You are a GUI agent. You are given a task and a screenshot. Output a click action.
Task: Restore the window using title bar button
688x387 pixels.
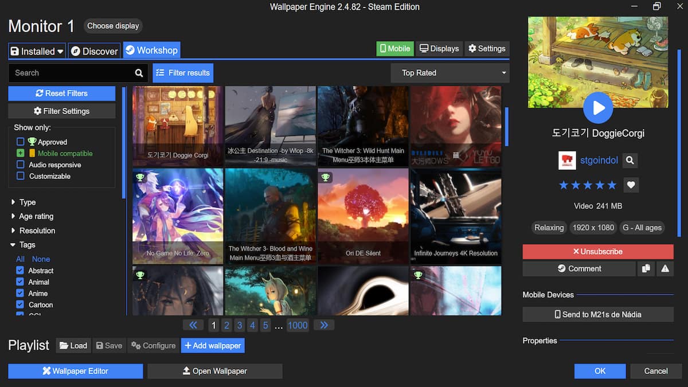[656, 6]
